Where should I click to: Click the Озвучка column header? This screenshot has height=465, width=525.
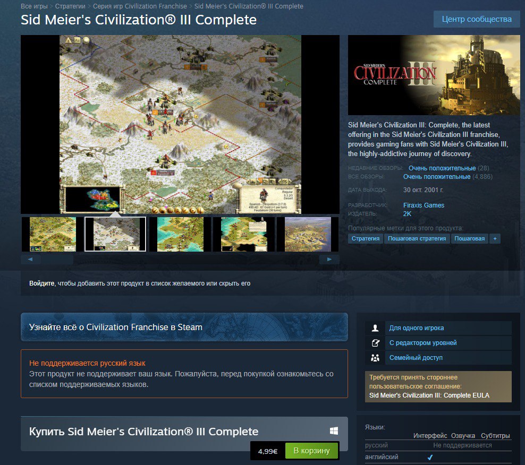(x=463, y=436)
